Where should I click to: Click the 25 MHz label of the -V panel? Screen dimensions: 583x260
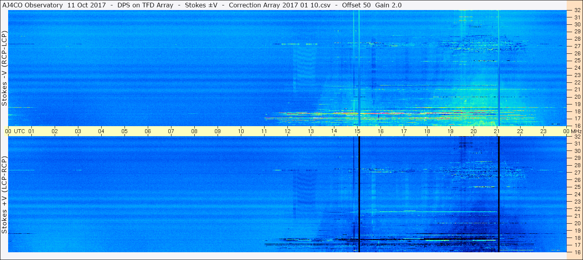point(577,61)
